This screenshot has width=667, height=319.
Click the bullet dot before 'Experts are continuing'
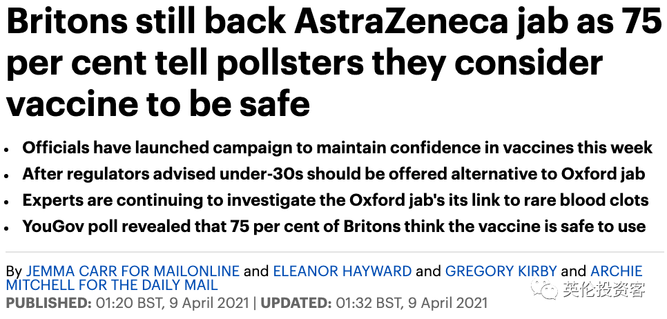tap(8, 202)
